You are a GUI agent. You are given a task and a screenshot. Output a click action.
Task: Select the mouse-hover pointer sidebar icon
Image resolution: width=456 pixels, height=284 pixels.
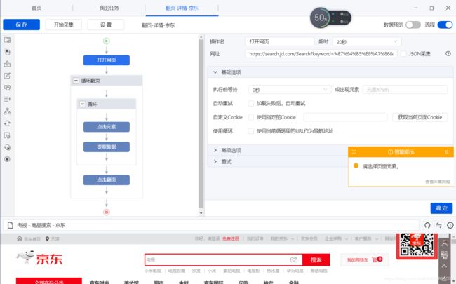tap(7, 135)
